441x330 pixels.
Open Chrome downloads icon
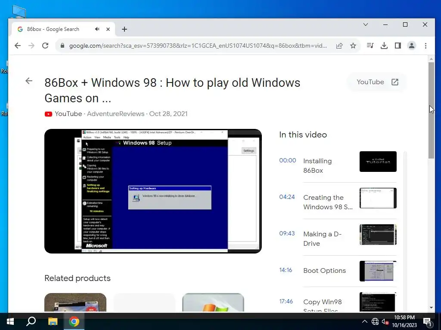384,46
